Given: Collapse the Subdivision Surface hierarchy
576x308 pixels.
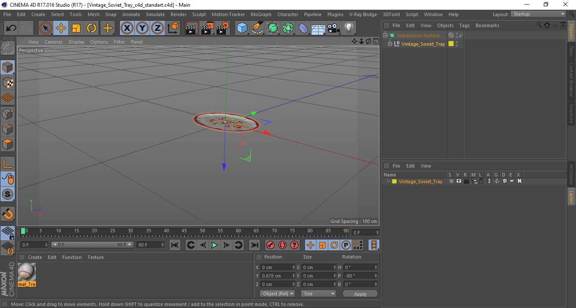Looking at the screenshot, I should point(385,35).
